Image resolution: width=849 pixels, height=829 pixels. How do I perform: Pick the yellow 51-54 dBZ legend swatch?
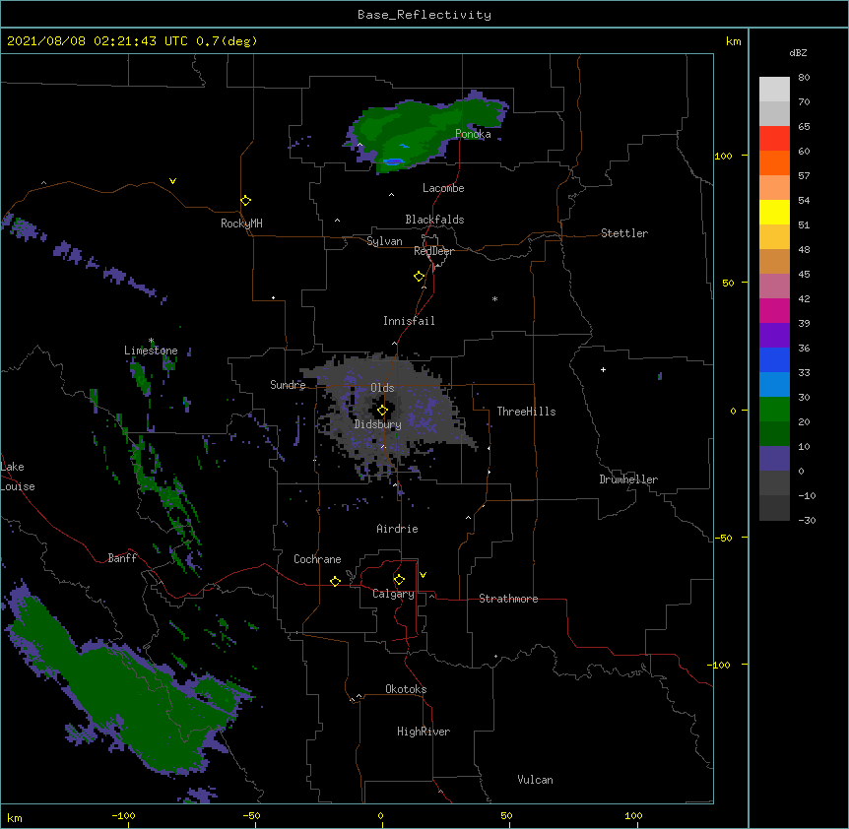click(774, 212)
